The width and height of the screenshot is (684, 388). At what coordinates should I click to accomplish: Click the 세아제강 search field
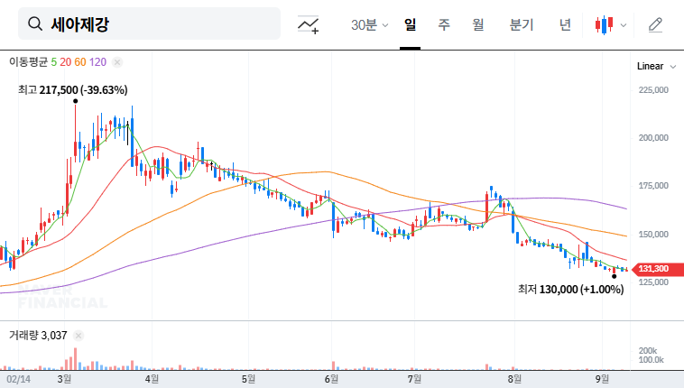pyautogui.click(x=149, y=23)
